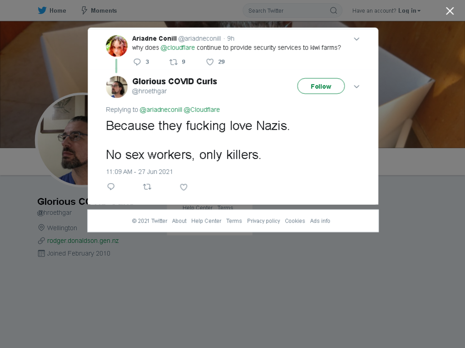The height and width of the screenshot is (348, 465).
Task: Click the search magnifier icon
Action: pyautogui.click(x=334, y=11)
